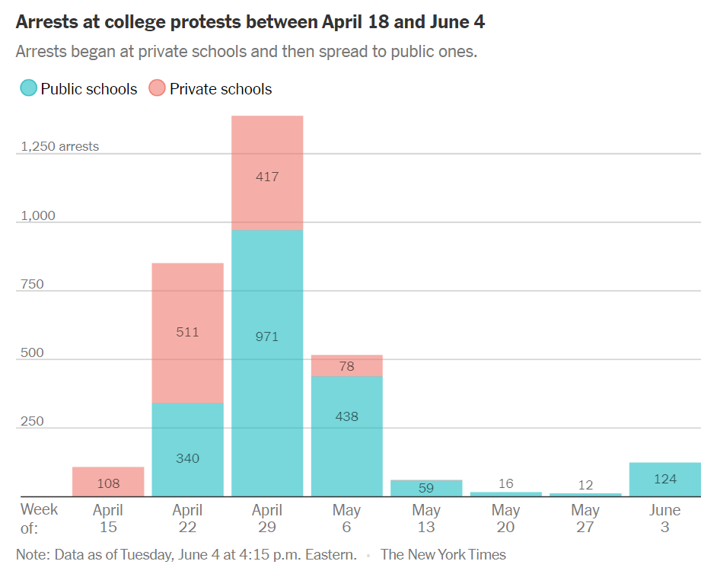Click the data note about June 4

186,555
